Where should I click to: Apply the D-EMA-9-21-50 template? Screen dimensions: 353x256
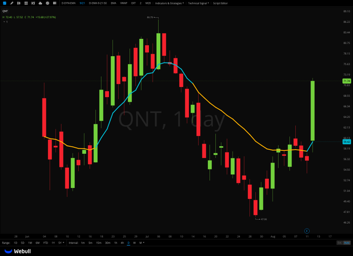coord(98,3)
